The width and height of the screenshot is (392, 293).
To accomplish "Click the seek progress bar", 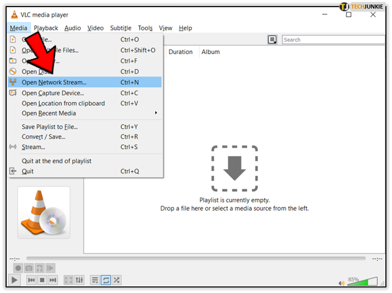I will [196, 258].
